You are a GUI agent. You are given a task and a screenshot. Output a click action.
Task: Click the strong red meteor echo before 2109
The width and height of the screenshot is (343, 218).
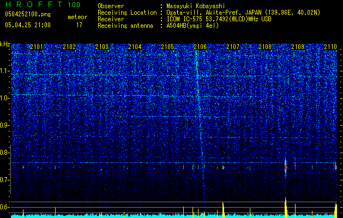[x=285, y=167]
